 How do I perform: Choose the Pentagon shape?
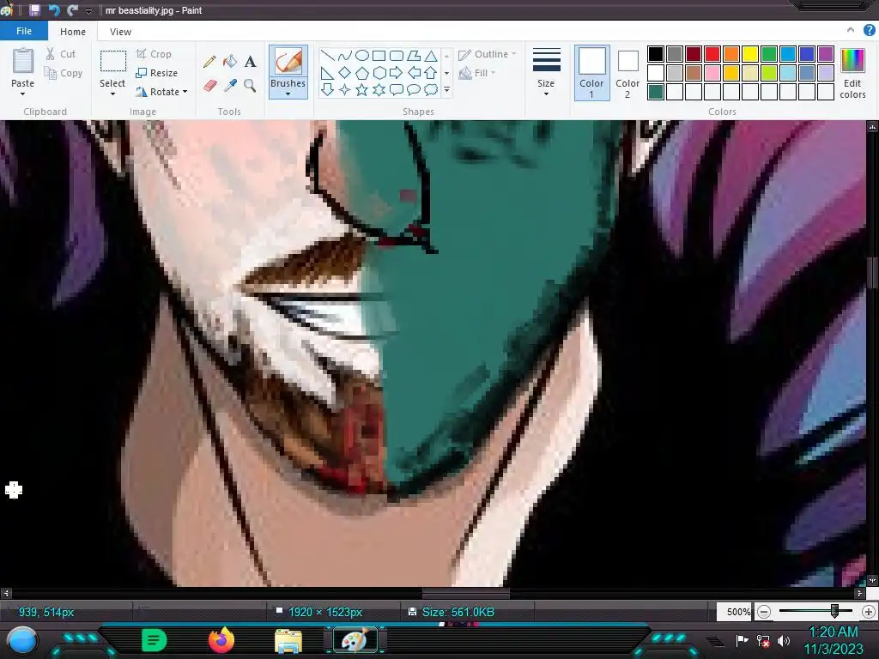click(362, 73)
